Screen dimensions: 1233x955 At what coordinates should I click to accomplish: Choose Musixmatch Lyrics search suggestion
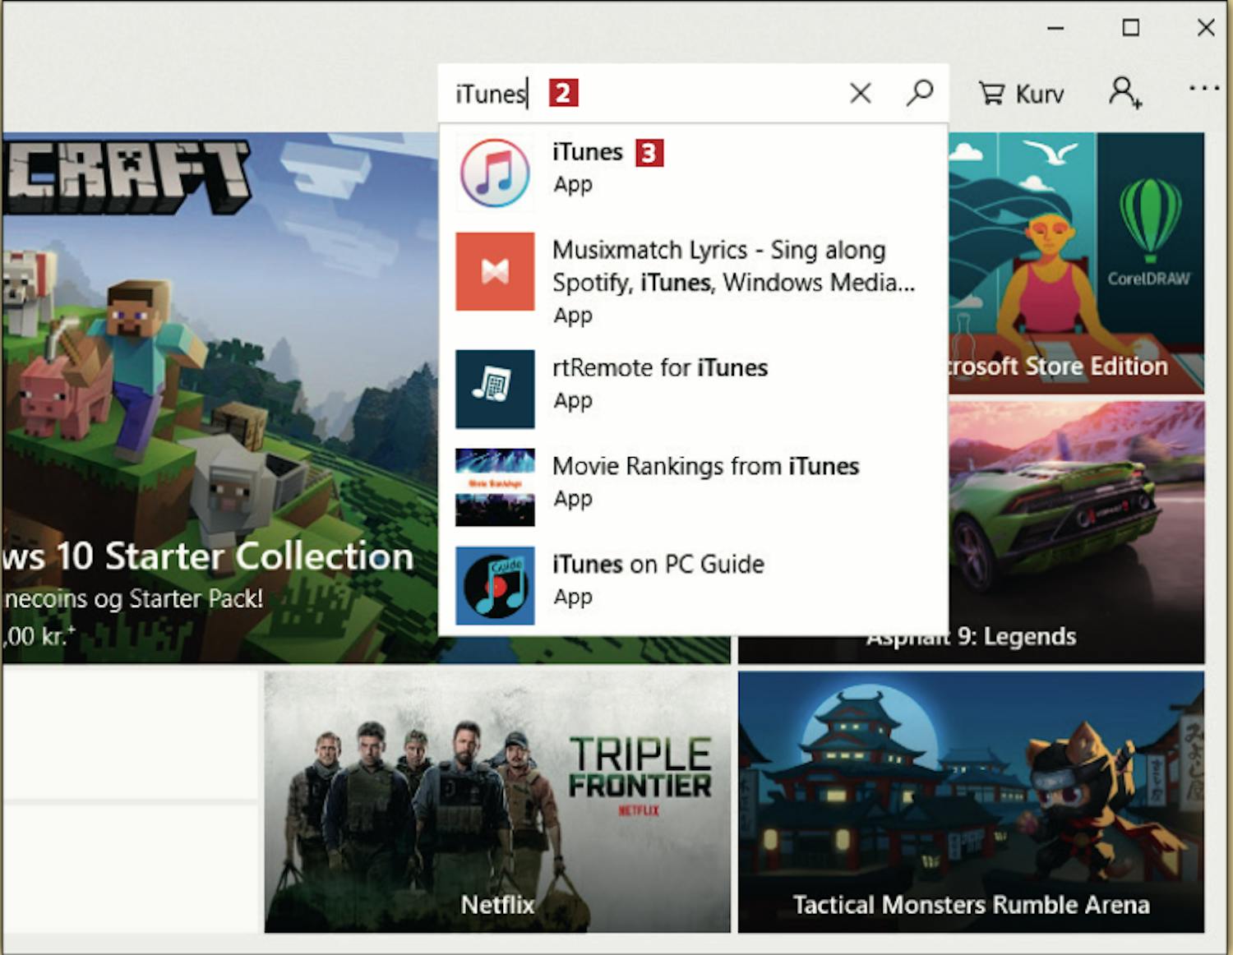(x=693, y=280)
